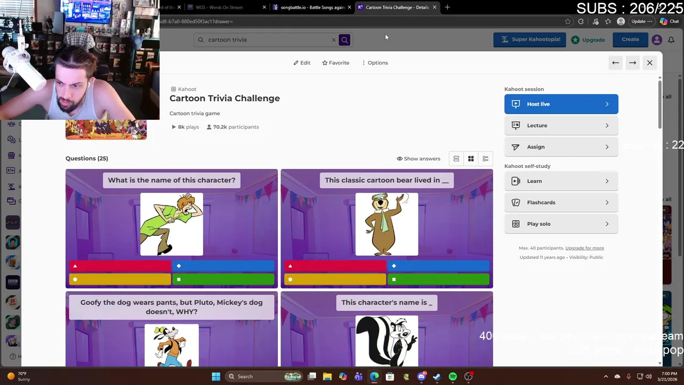Click the taskbar volume speaker icon
The height and width of the screenshot is (385, 684).
point(649,376)
